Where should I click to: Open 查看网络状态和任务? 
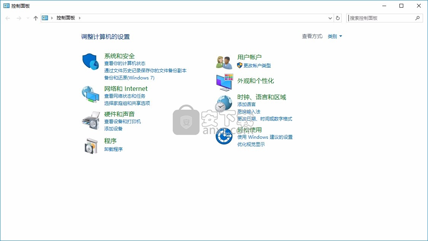click(x=125, y=96)
